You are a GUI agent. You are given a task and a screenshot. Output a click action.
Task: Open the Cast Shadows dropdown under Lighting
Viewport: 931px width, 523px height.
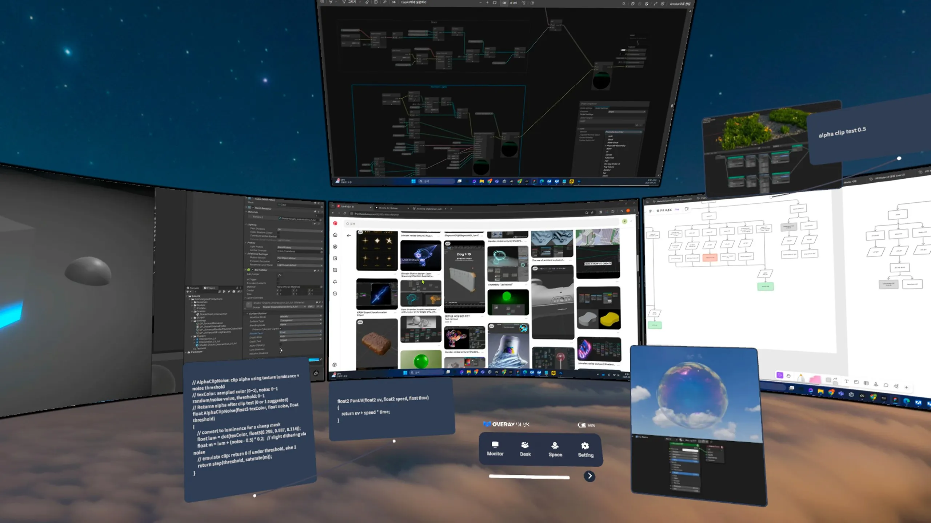(299, 230)
